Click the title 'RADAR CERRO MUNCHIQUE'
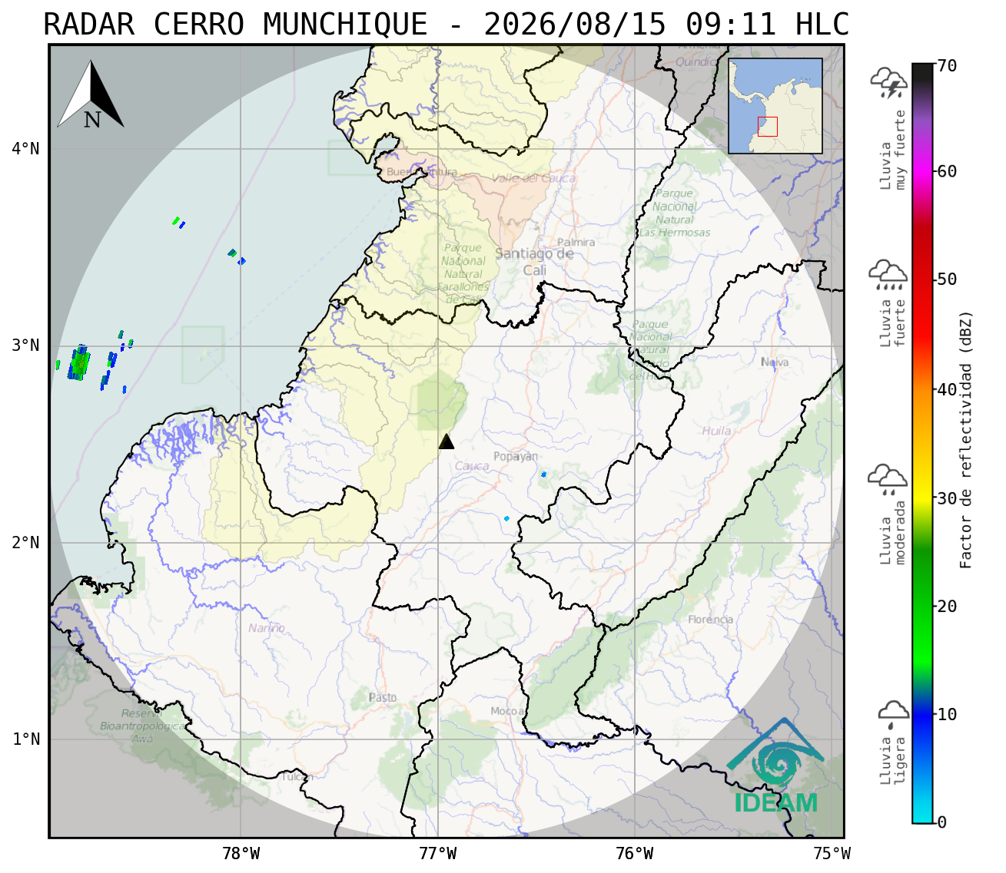The image size is (1006, 873). tap(235, 25)
